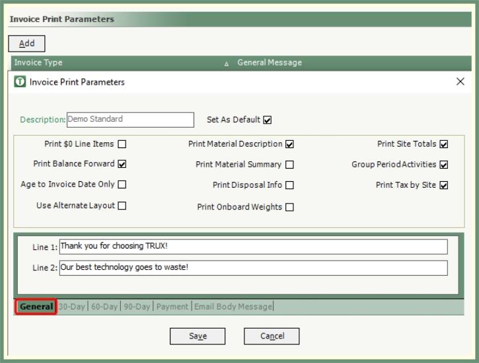This screenshot has height=363, width=479.
Task: Click the Add button
Action: pyautogui.click(x=26, y=44)
